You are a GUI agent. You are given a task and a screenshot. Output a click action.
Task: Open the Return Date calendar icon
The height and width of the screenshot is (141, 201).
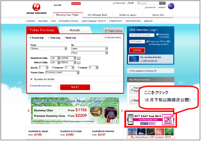point(79,62)
